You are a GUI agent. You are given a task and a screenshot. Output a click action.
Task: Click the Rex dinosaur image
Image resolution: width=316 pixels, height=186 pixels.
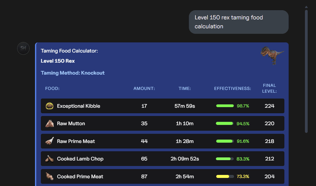click(272, 55)
